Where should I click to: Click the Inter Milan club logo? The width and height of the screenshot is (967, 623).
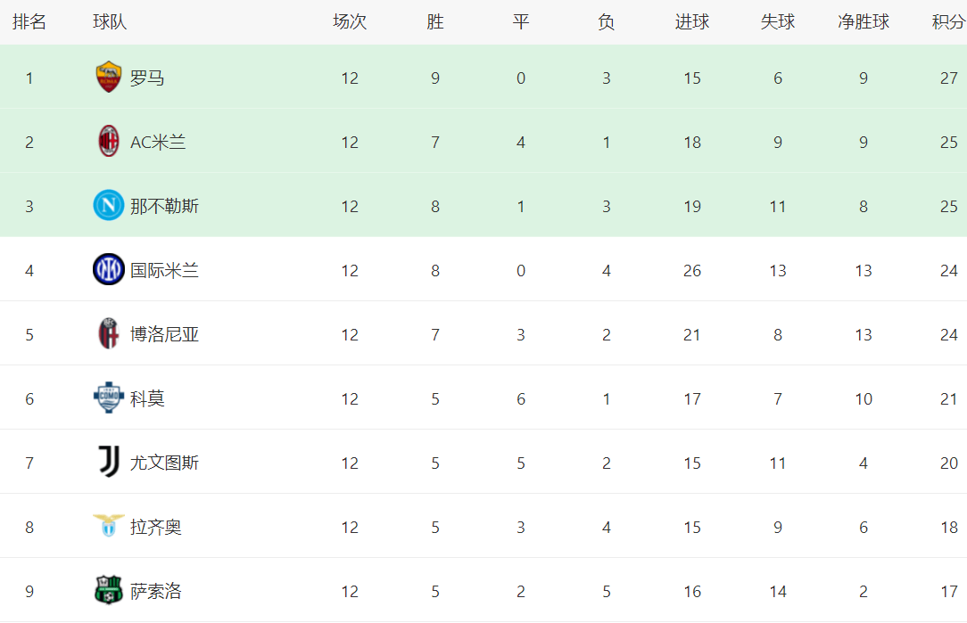pos(108,270)
